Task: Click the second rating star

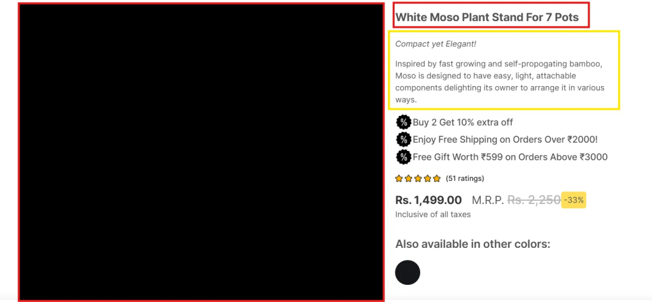Action: (x=408, y=178)
